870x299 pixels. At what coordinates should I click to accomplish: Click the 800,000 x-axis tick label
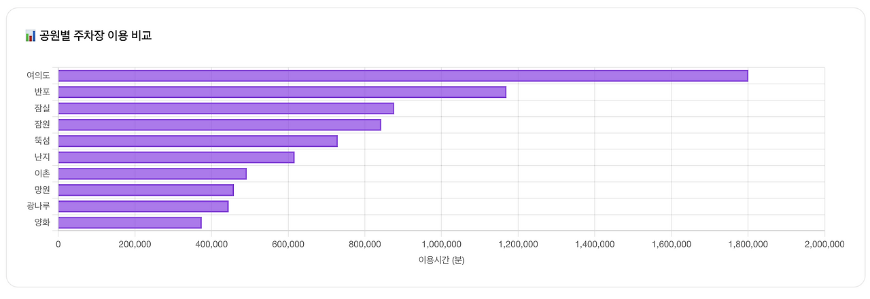click(x=365, y=243)
